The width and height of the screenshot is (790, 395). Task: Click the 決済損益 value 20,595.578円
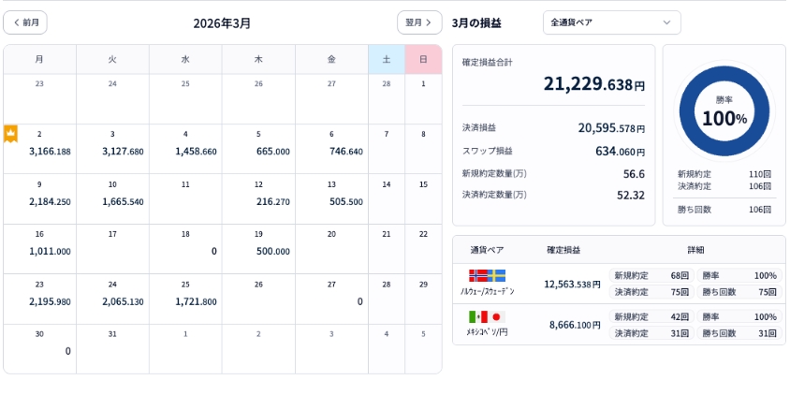611,128
